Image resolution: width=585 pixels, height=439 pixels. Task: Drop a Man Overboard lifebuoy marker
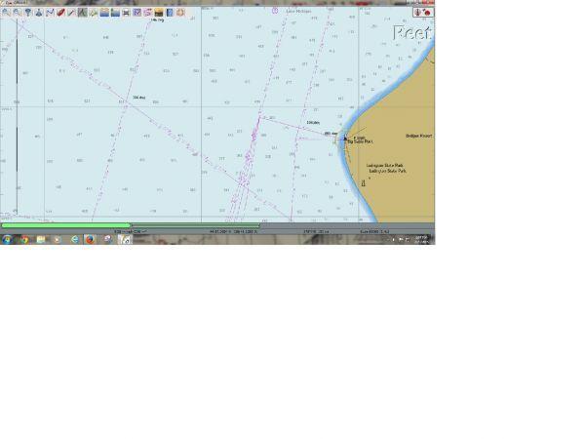point(180,13)
